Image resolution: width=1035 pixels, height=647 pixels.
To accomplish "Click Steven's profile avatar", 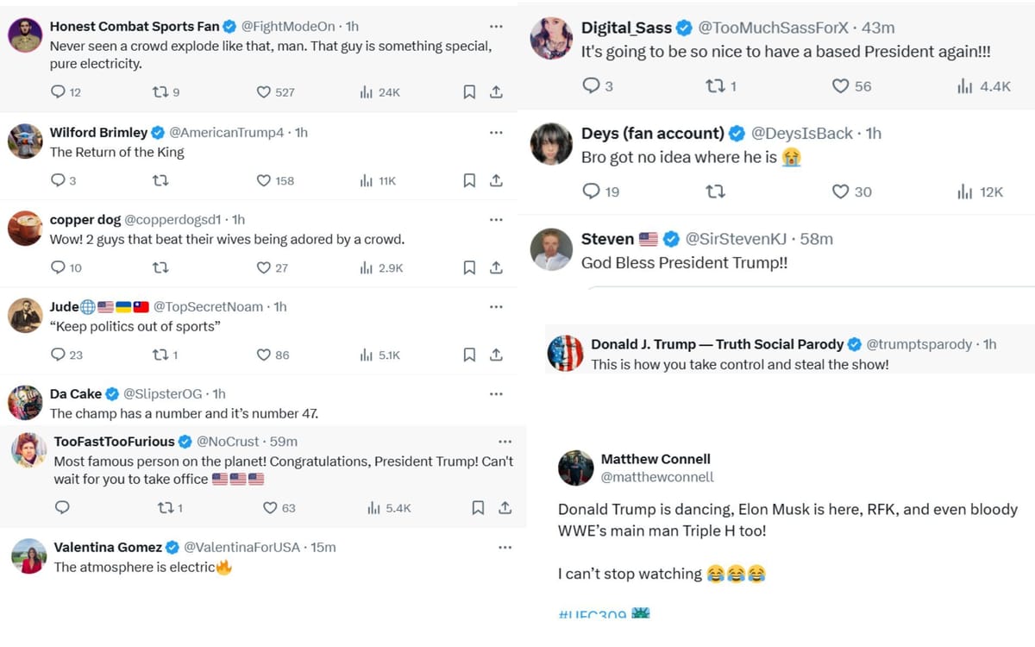I will [x=551, y=249].
